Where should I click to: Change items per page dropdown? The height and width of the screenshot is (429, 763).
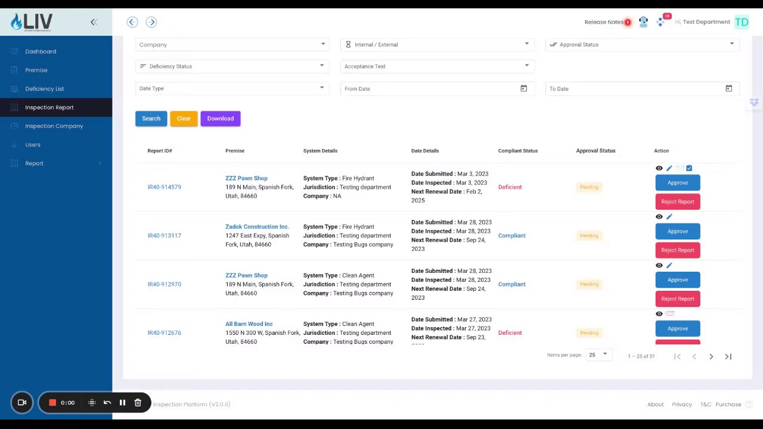click(x=598, y=355)
